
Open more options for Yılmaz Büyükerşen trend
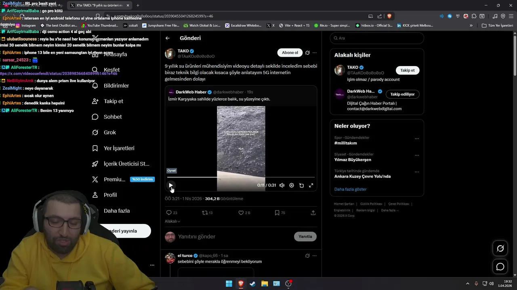pyautogui.click(x=417, y=155)
